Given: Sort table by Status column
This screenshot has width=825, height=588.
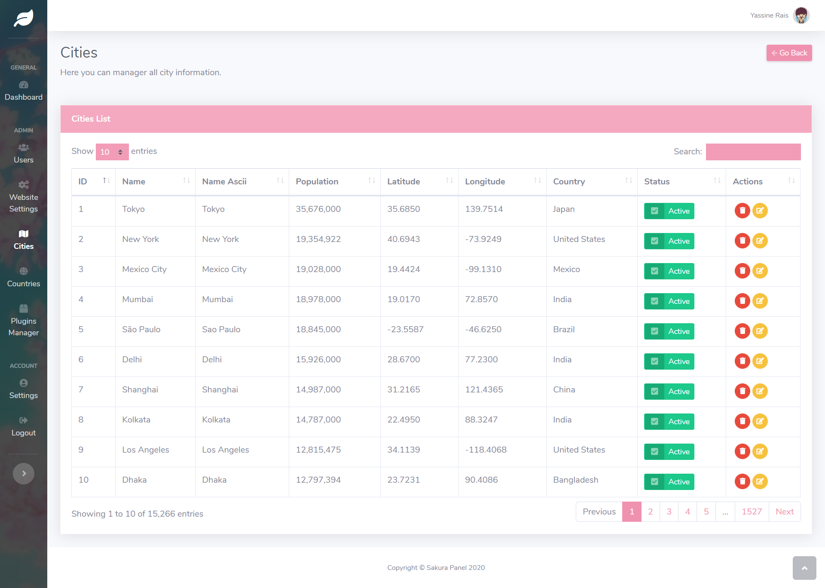Looking at the screenshot, I should [682, 181].
